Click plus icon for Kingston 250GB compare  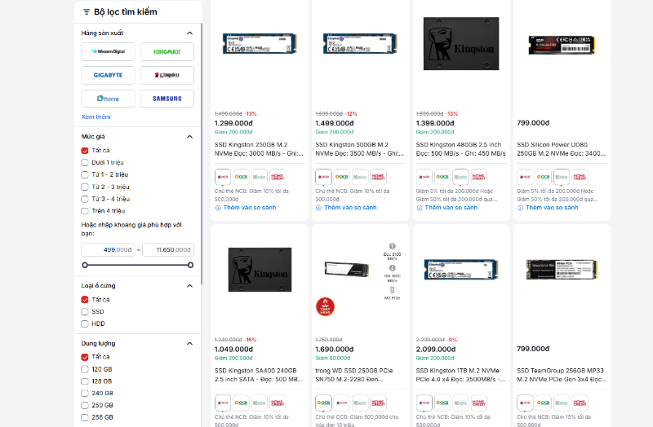tap(218, 208)
